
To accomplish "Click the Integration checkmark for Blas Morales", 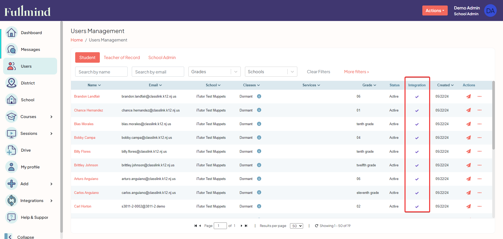I will [x=417, y=124].
